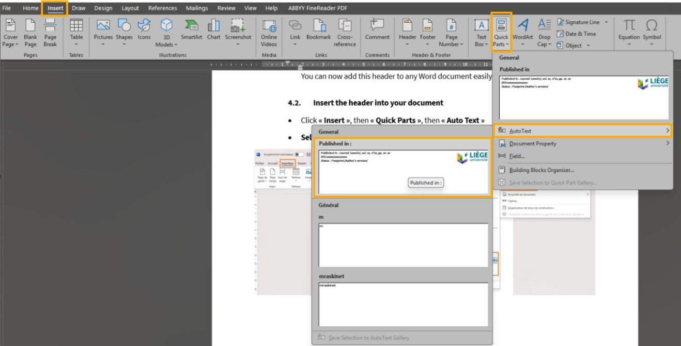Screen dimensions: 681x346
Task: Open Page Number options
Action: [451, 33]
